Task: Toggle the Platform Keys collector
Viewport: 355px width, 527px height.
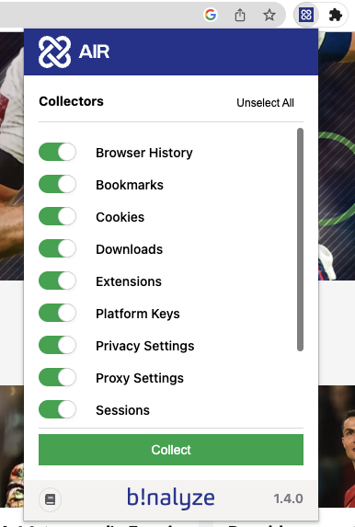Action: (x=57, y=313)
